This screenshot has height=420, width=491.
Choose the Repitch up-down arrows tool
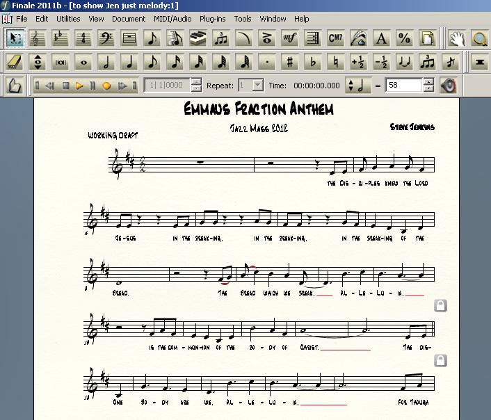(x=38, y=62)
